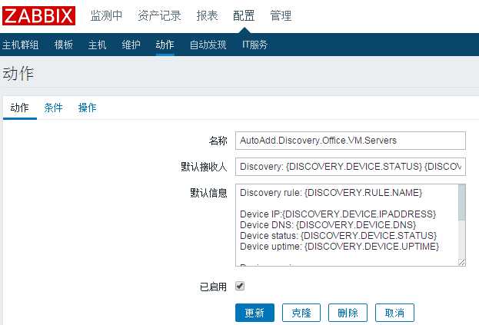Click the 删除 button
The width and height of the screenshot is (479, 325).
coord(348,313)
